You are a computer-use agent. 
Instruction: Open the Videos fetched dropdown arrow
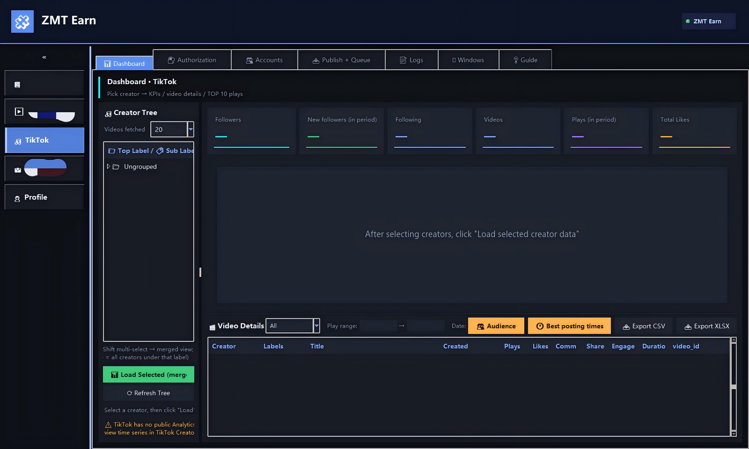click(x=191, y=130)
